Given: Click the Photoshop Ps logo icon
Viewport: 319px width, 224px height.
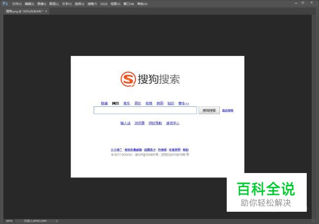Looking at the screenshot, I should click(x=5, y=3).
